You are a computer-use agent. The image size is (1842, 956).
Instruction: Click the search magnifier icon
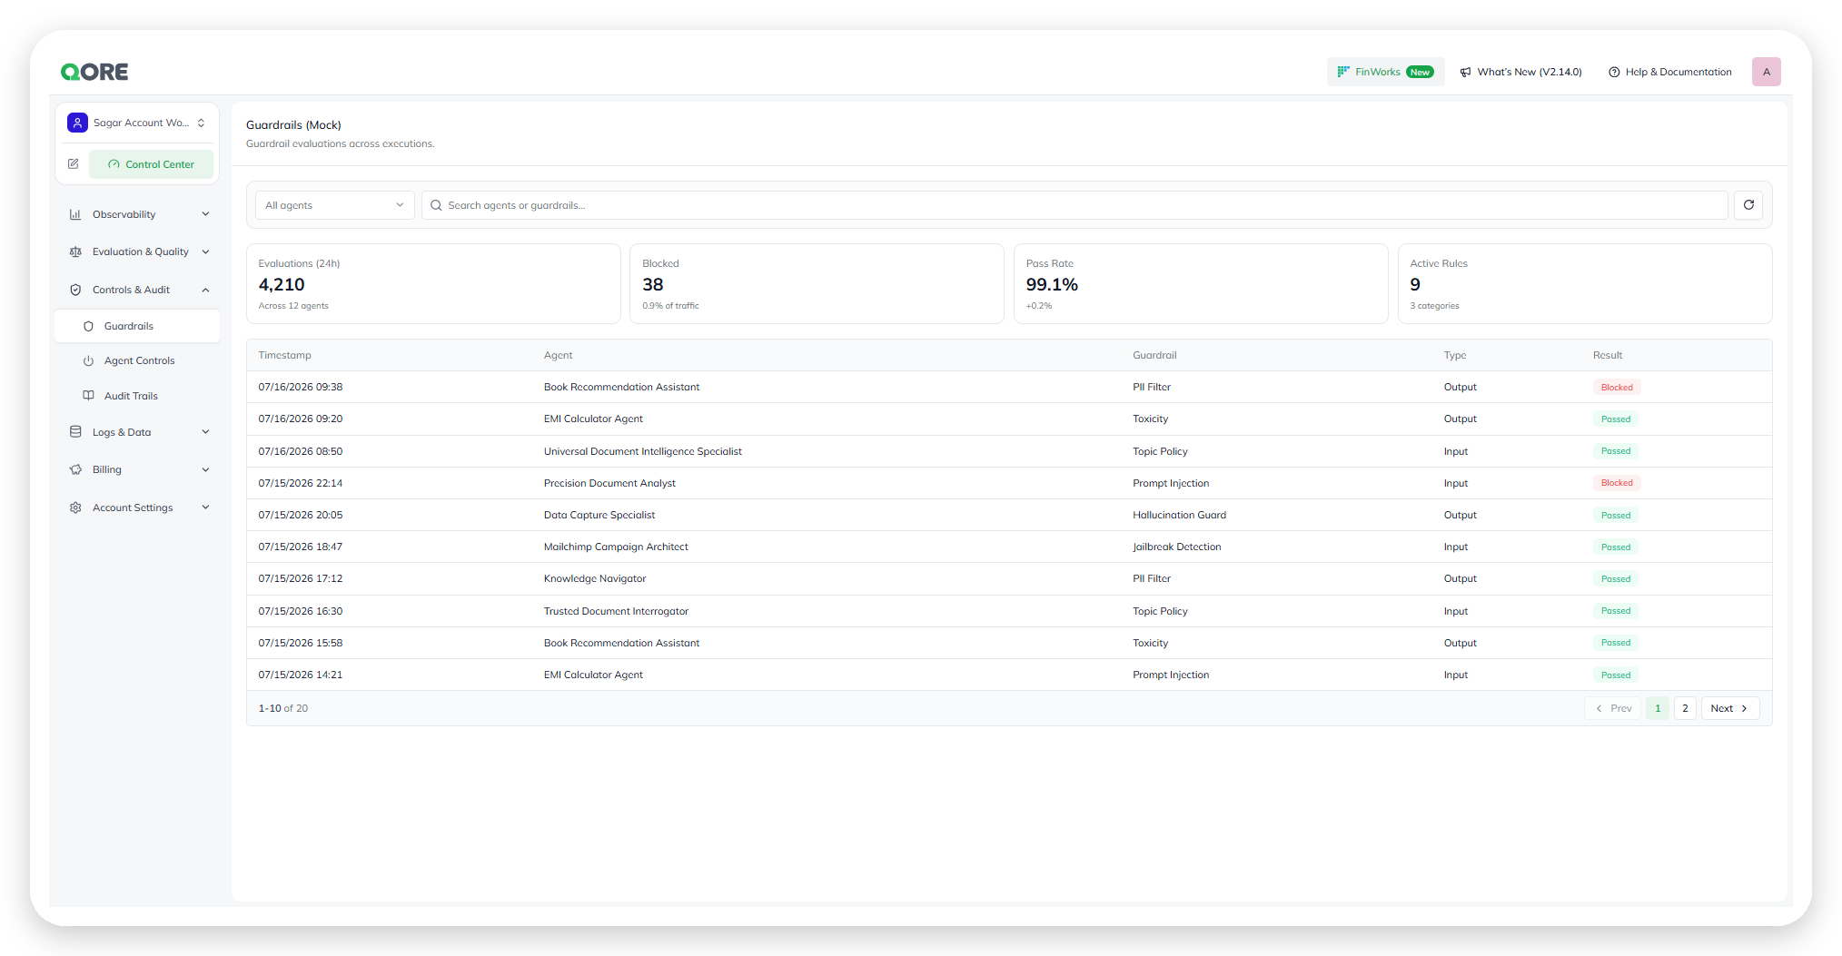click(x=436, y=205)
